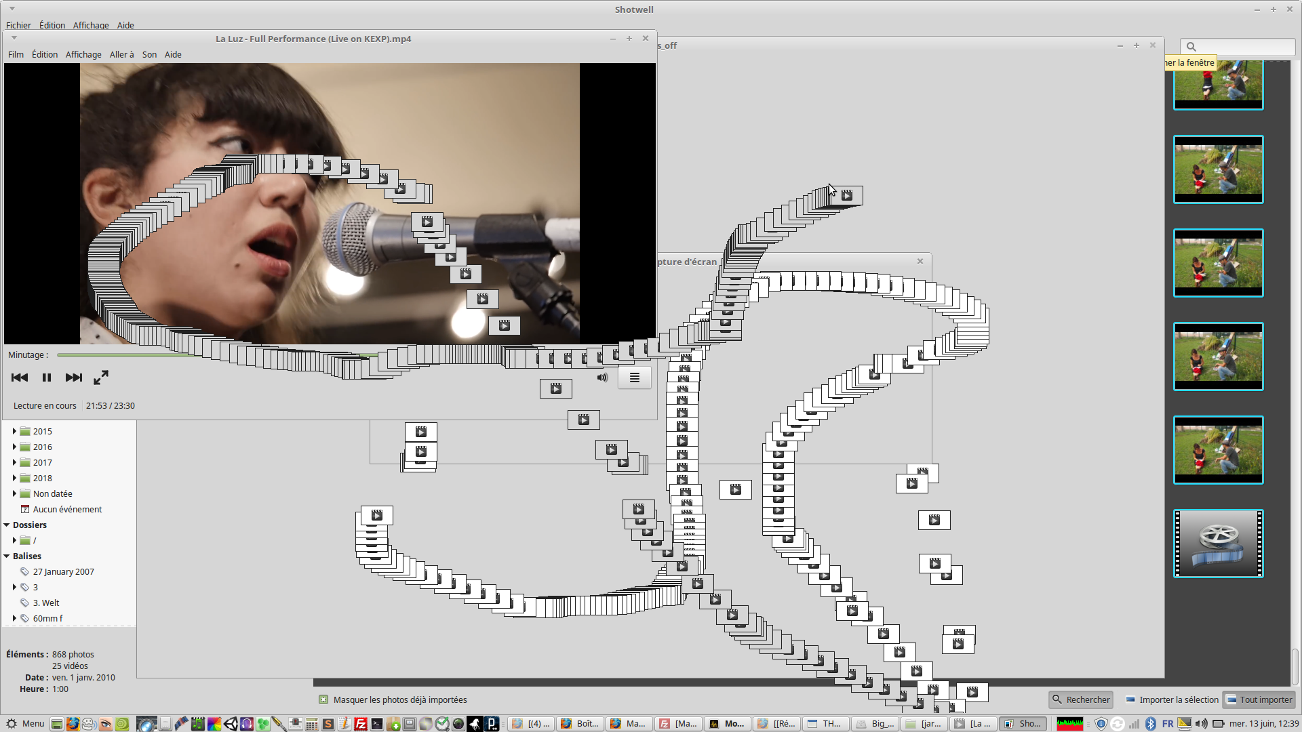Expand the 60mm f tag
This screenshot has width=1302, height=732.
(x=14, y=618)
